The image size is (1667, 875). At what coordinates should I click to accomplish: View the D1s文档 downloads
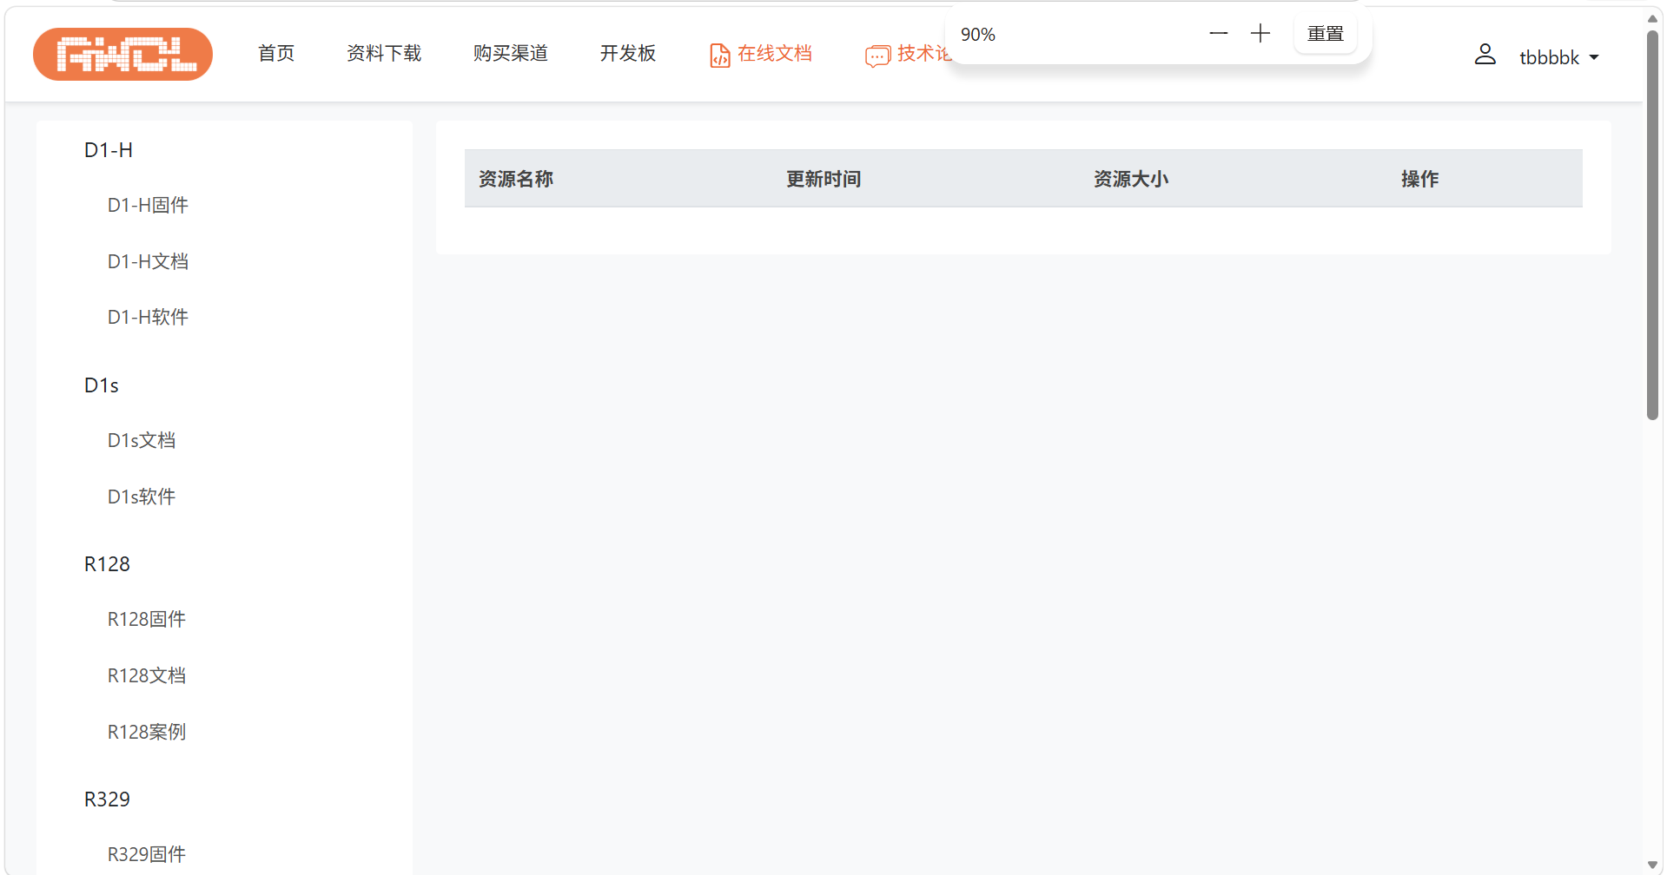pyautogui.click(x=142, y=440)
